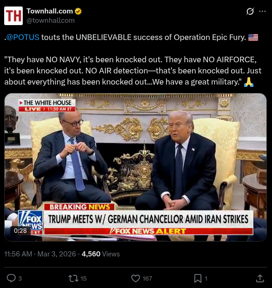Screen dimensions: 272x288
Task: Click the Grok slashed-circle icon
Action: coord(250,12)
